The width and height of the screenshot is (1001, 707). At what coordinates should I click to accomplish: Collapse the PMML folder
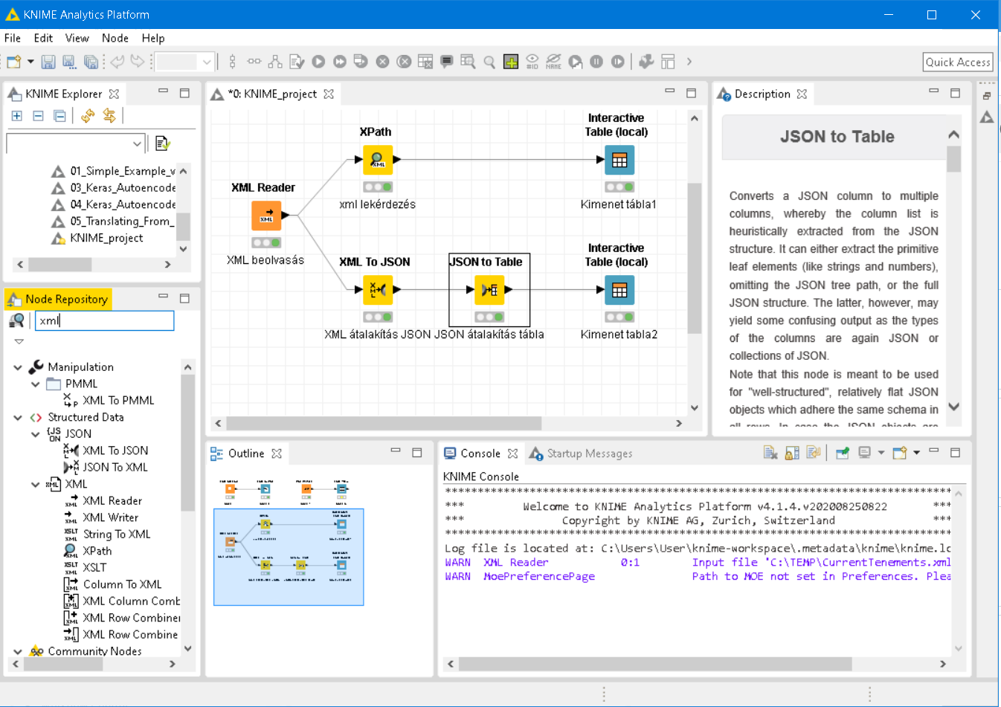pos(35,384)
